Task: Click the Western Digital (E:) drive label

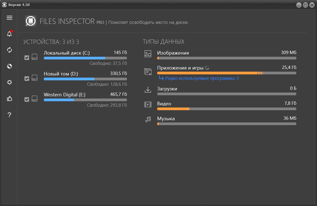Action: 65,95
